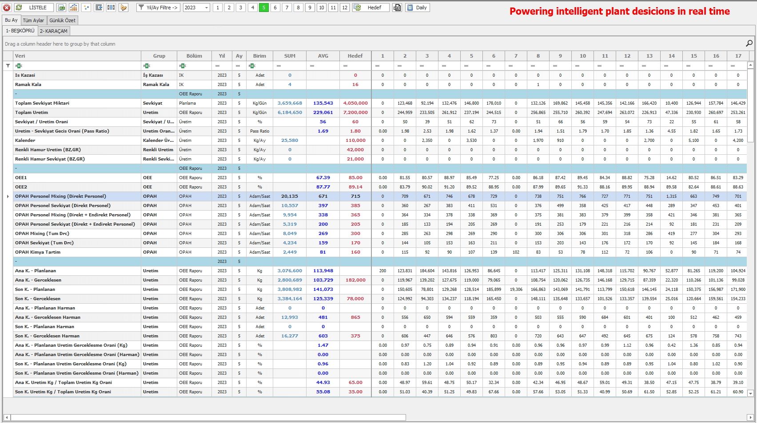Export the grid to XLS file
The image size is (757, 423).
point(62,8)
